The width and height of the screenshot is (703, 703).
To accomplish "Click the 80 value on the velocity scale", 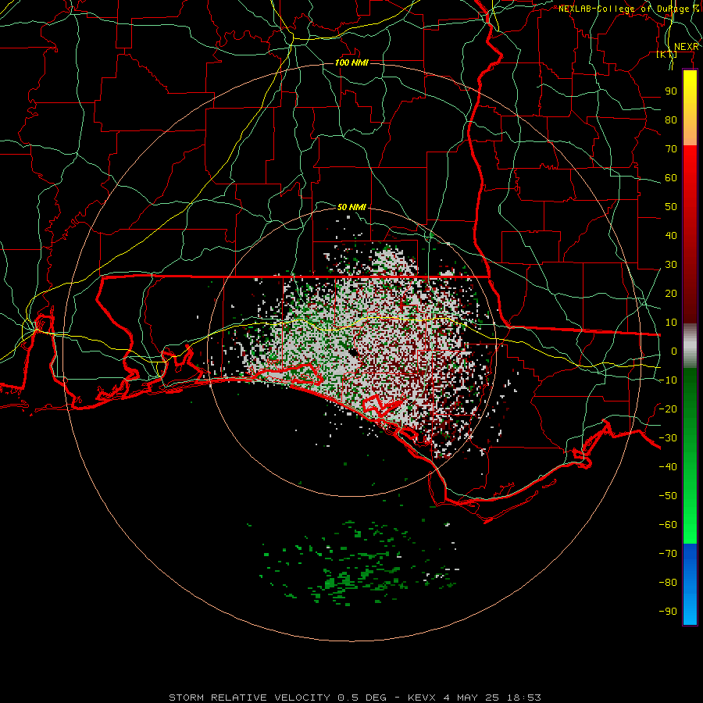I will [x=671, y=120].
